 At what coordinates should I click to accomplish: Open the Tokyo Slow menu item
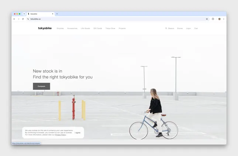[x=110, y=28]
